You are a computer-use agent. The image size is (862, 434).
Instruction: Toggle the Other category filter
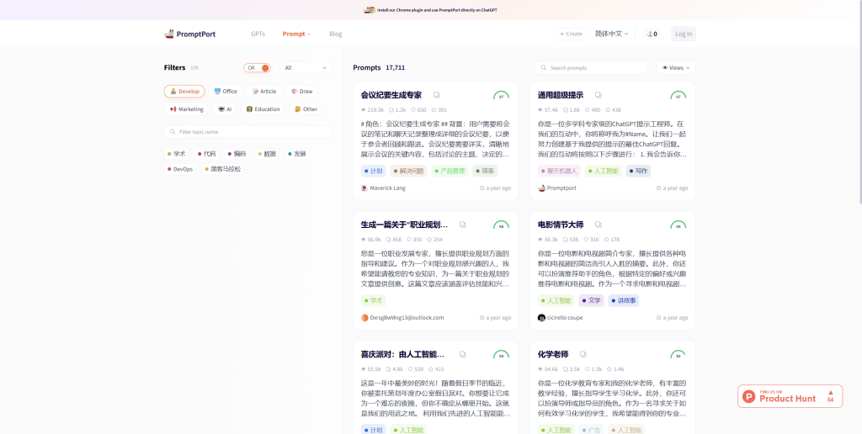306,108
